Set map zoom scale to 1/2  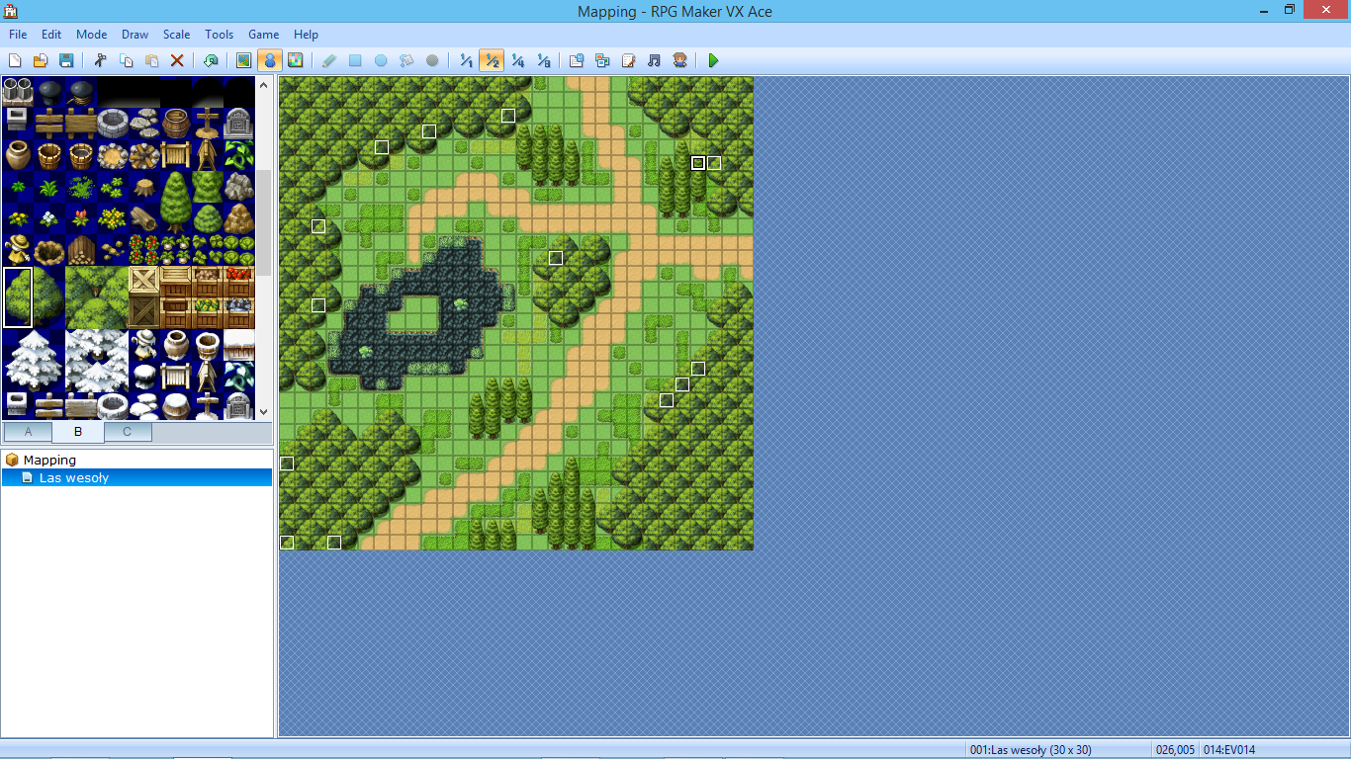(x=492, y=61)
